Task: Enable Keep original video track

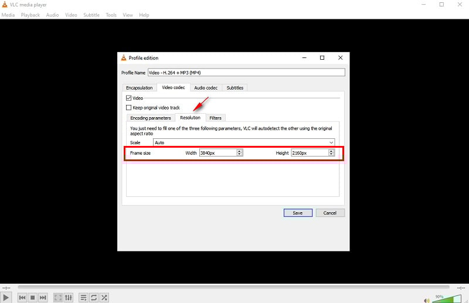Action: [128, 108]
